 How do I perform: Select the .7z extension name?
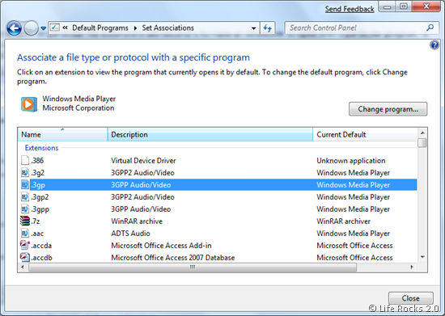click(x=36, y=221)
